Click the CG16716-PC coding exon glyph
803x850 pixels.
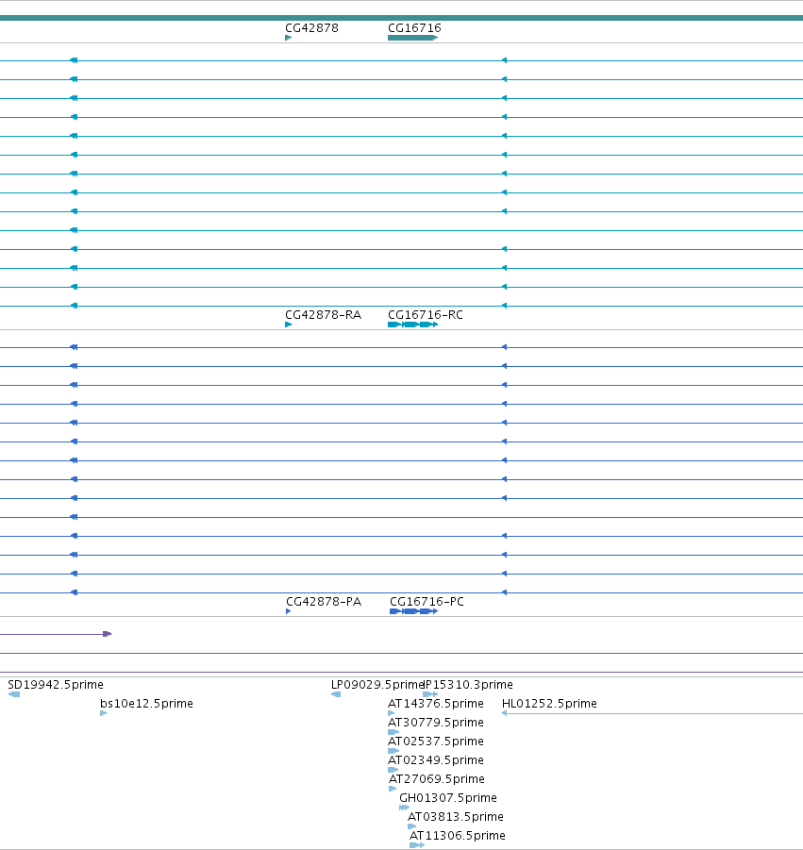(x=413, y=611)
